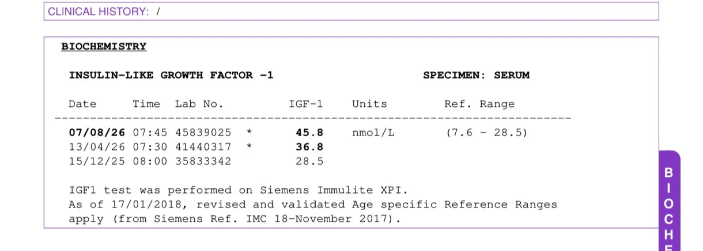The image size is (703, 251).
Task: Click the abnormal flag asterisk beside 45839025
Action: pyautogui.click(x=249, y=133)
